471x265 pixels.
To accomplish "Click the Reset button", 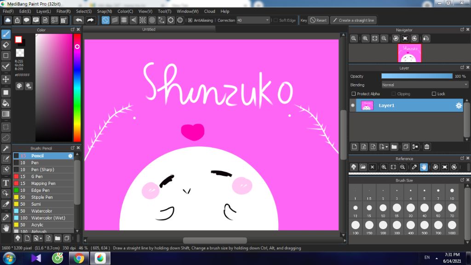I will 318,20.
